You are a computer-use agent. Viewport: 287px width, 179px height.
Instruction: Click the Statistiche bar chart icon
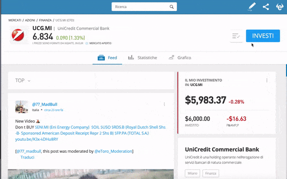131,58
